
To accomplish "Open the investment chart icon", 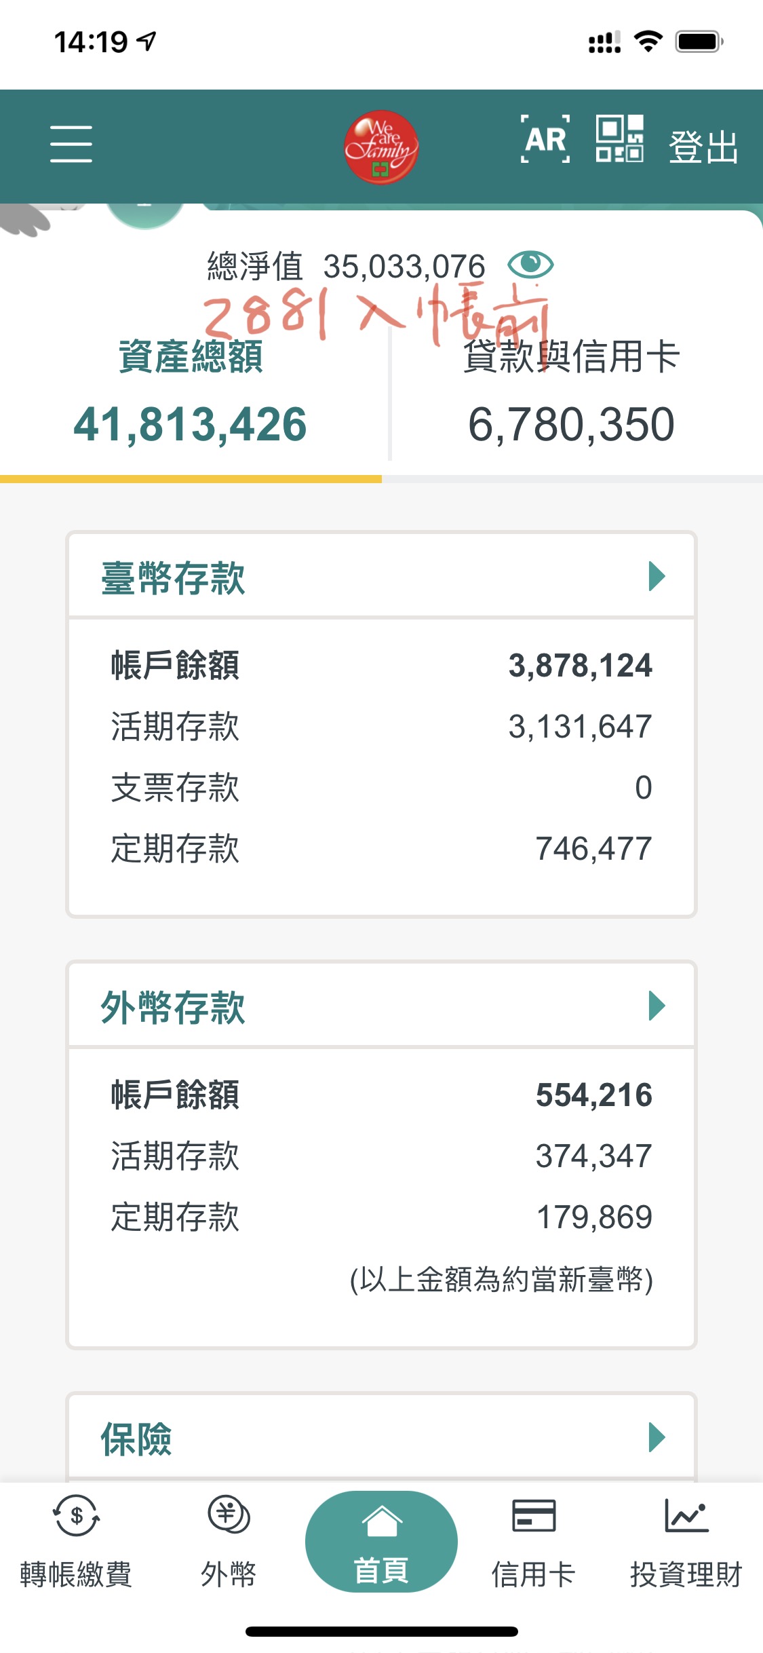I will click(686, 1516).
